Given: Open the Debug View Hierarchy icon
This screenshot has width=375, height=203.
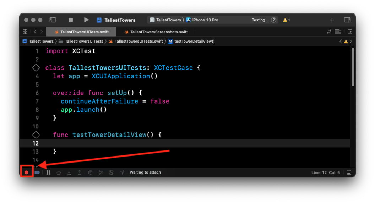Looking at the screenshot, I should click(91, 172).
